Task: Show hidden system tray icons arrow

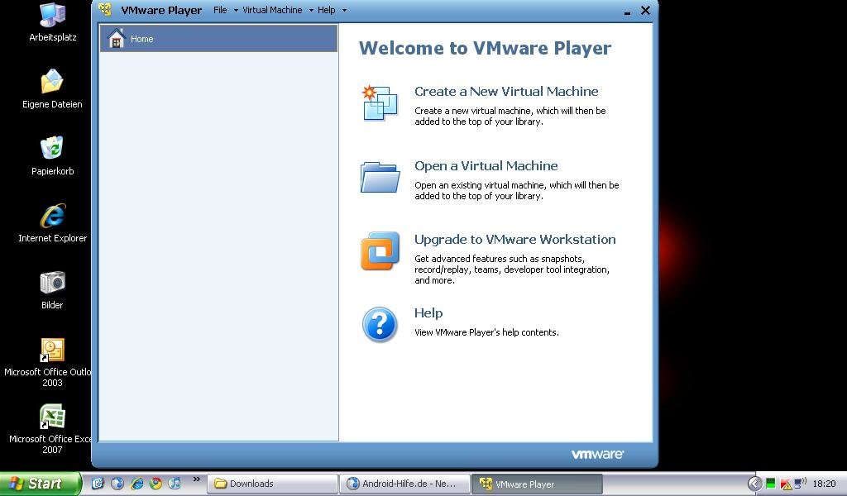Action: click(x=754, y=484)
